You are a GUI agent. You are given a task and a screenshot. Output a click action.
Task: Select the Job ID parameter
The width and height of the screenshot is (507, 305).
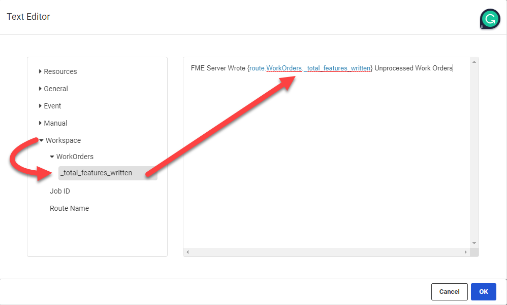pos(60,191)
